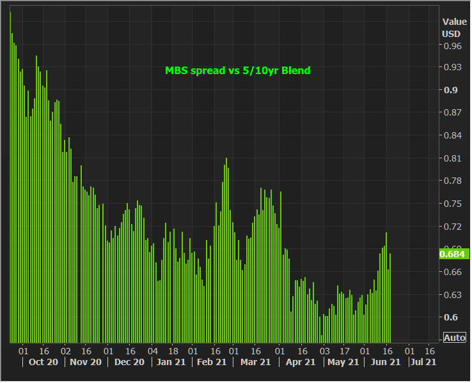Jump to the Mar 21 month label
Screen dimensions: 472x383
[x=256, y=362]
